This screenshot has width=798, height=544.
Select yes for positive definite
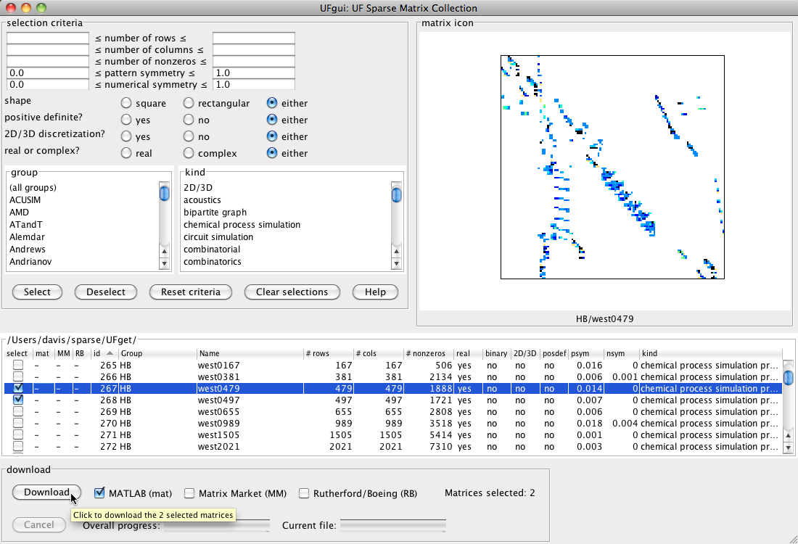(x=126, y=120)
